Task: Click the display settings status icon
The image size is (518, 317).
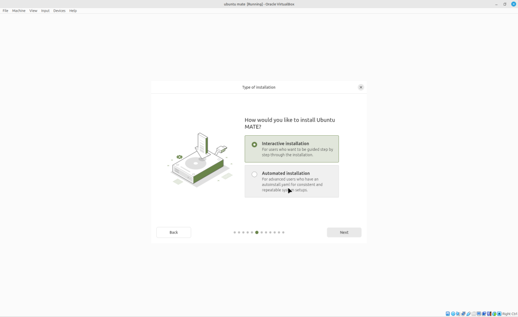Action: (479, 313)
